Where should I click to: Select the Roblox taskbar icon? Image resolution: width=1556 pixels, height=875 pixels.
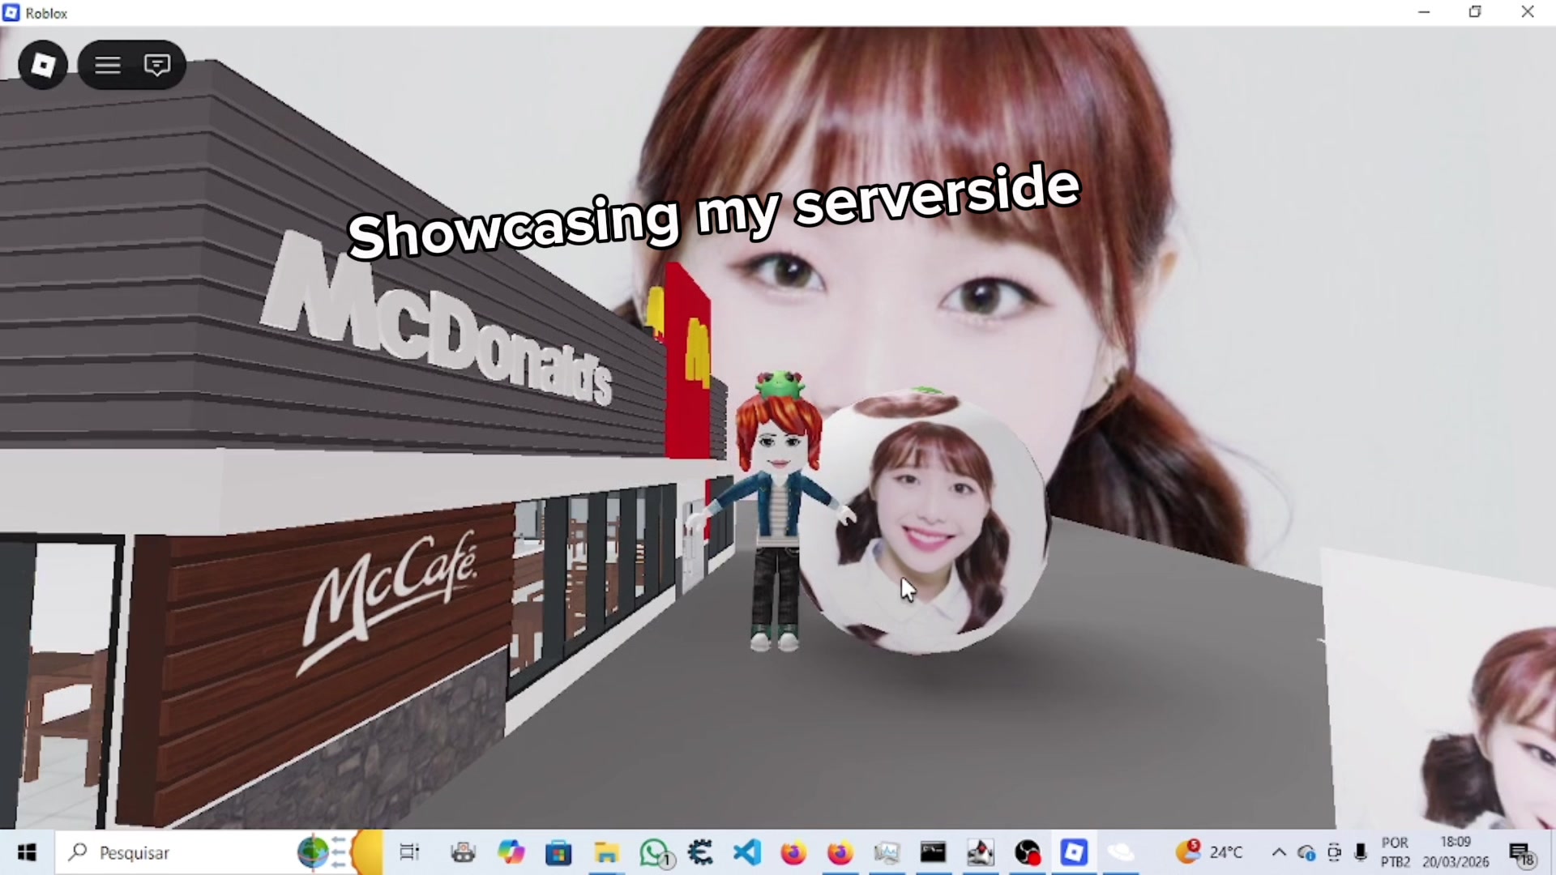(1074, 852)
